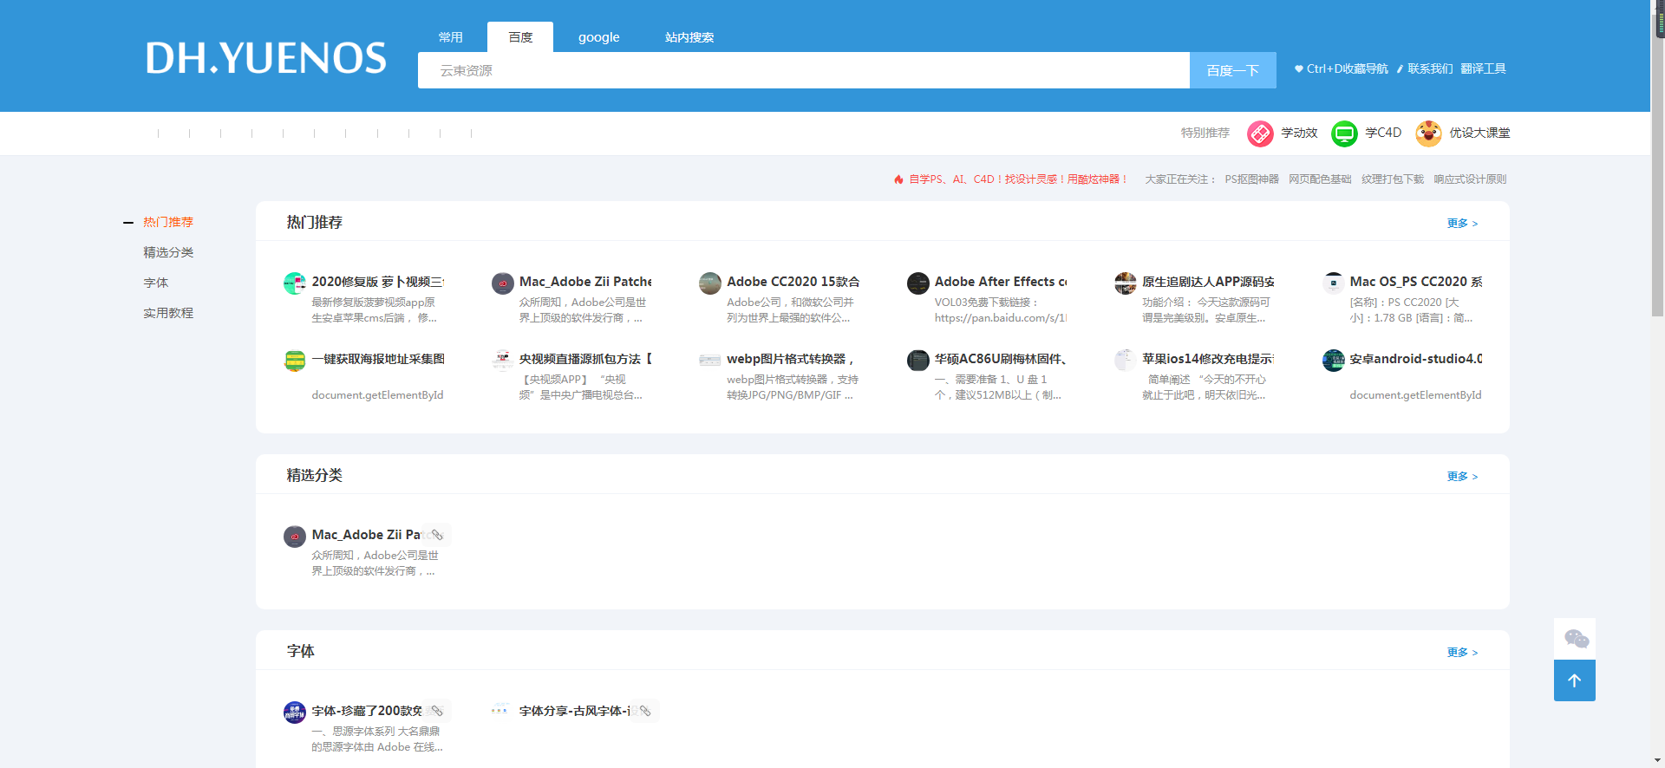Expand 更多 in the 热门推荐 section

point(1462,224)
